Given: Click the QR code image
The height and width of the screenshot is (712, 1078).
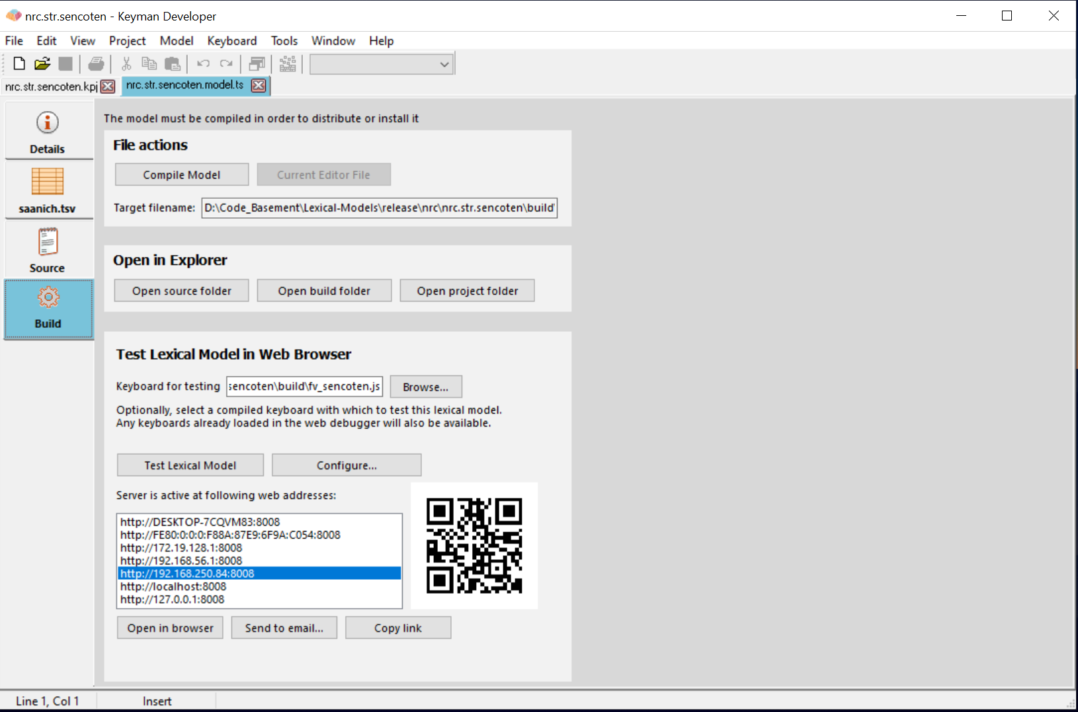Looking at the screenshot, I should coord(474,545).
